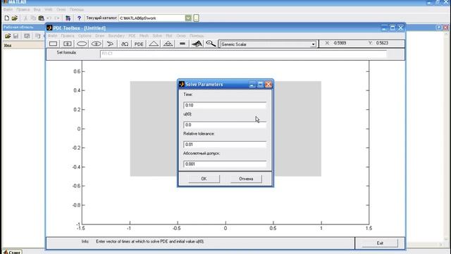This screenshot has height=254, width=451.
Task: Open the Solve menu in PDE Toolbox
Action: (157, 36)
